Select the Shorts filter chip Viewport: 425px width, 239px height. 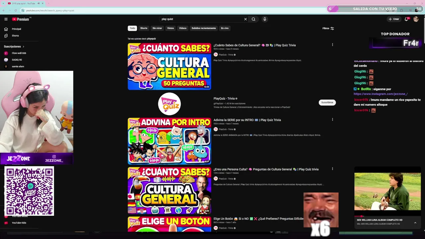[144, 28]
